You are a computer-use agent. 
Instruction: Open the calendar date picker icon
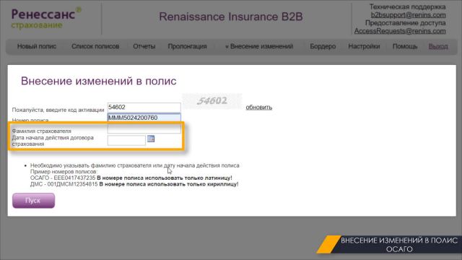[151, 139]
